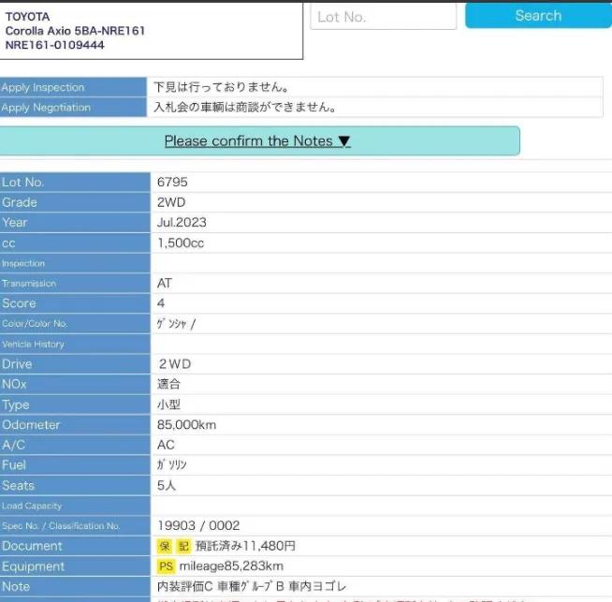Select fuel value ガソリン
This screenshot has width=612, height=602.
pos(172,465)
